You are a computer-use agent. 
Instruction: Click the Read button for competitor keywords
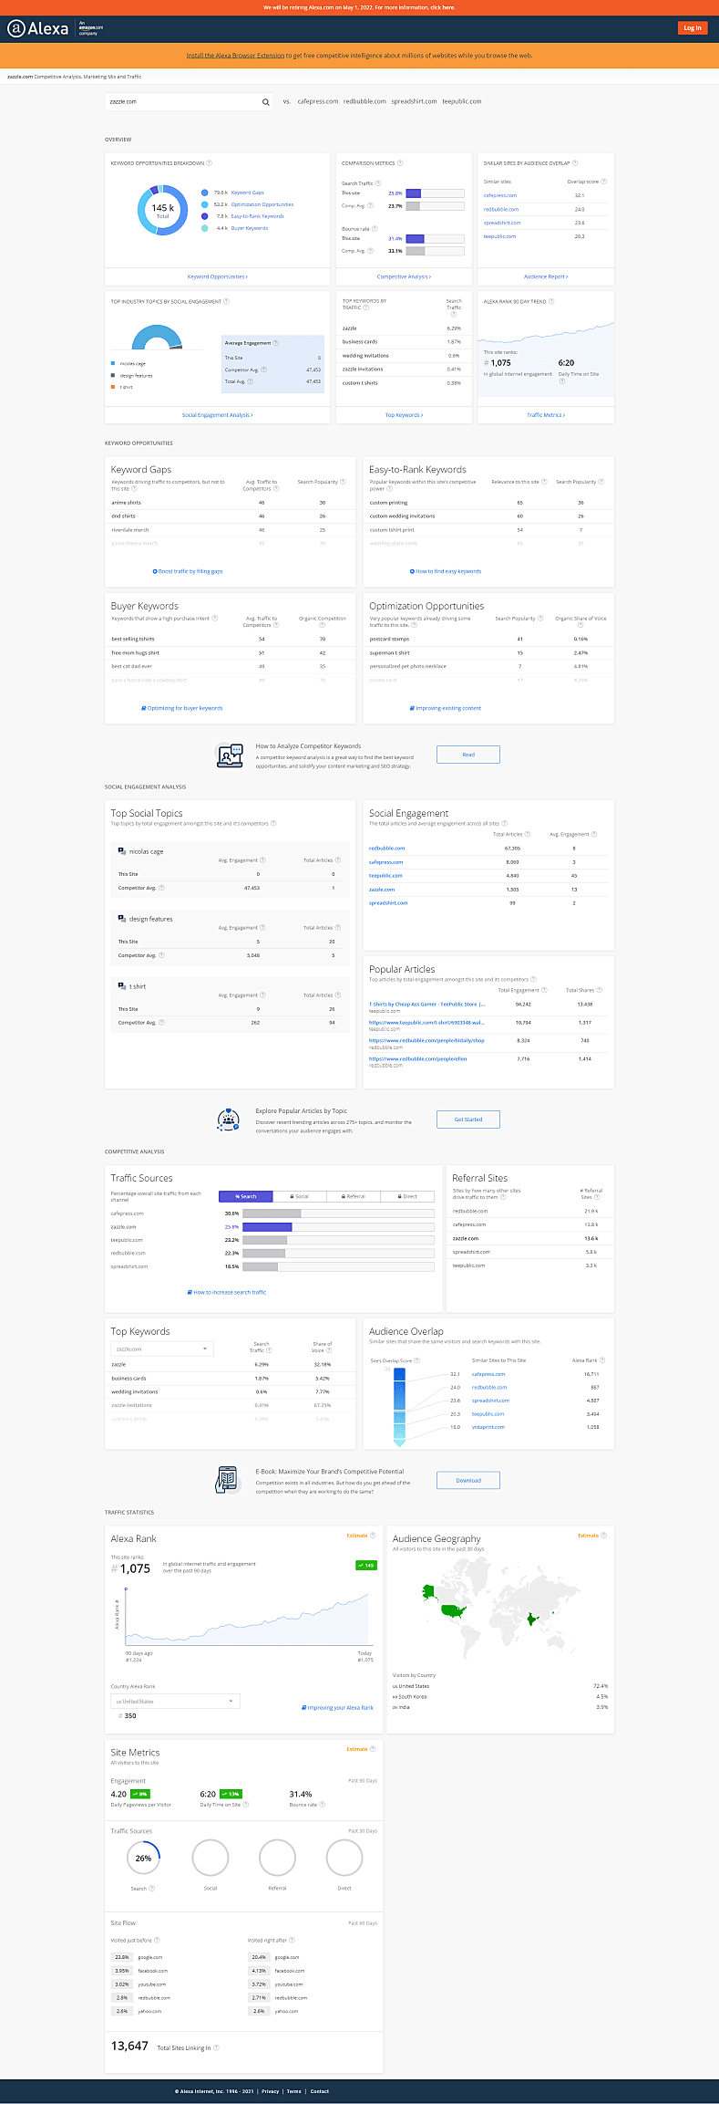point(468,755)
